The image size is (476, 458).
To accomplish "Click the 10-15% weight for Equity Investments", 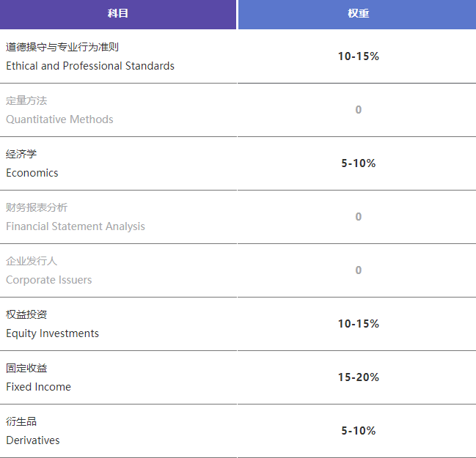I will [358, 324].
